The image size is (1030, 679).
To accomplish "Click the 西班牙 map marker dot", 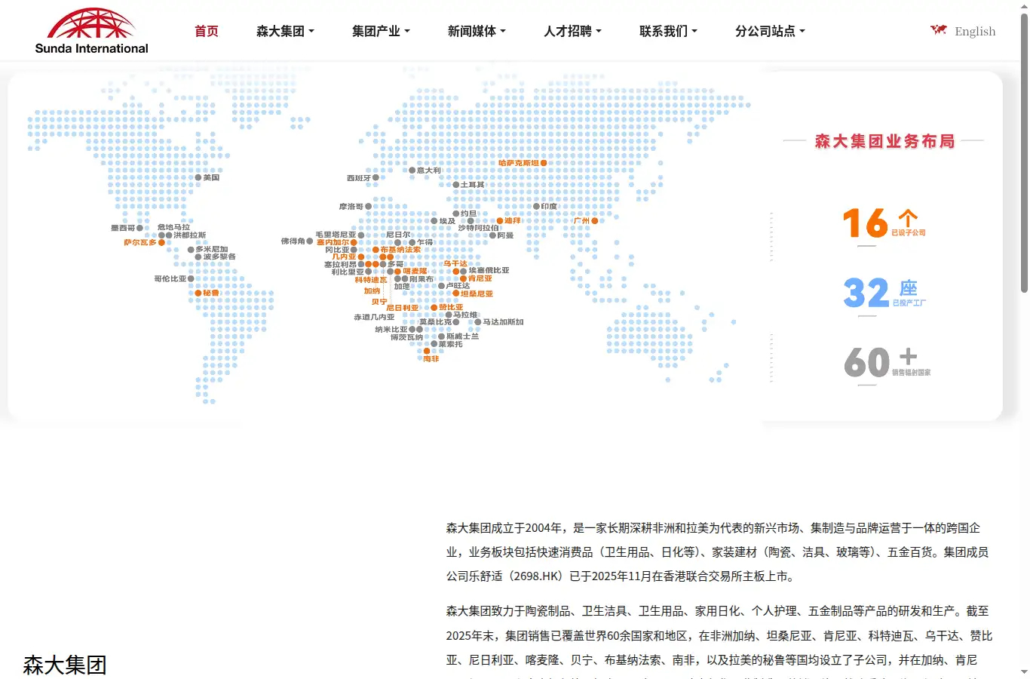I will pos(376,178).
